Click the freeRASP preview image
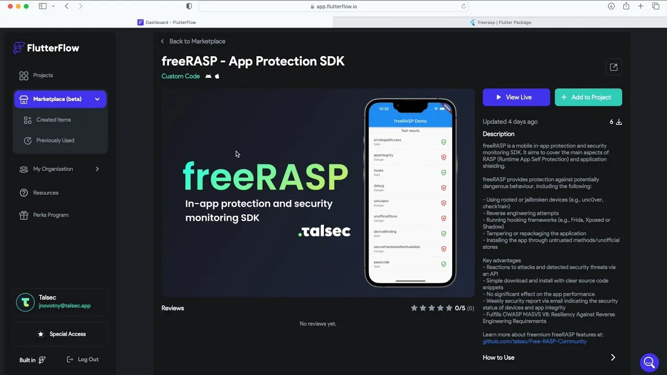Viewport: 667px width, 375px height. pos(318,193)
